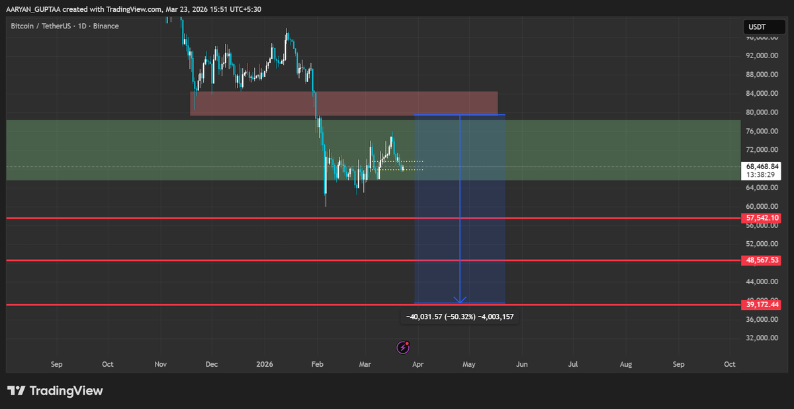
Task: Click the lightning bolt event icon
Action: 402,347
